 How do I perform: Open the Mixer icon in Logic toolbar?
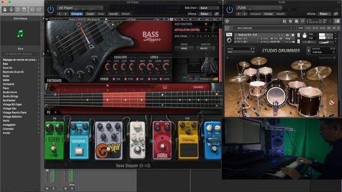pyautogui.click(x=38, y=10)
